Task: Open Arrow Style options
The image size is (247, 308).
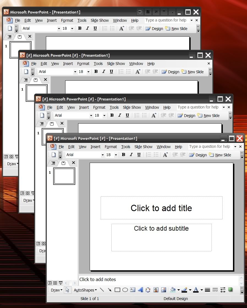Action: [x=223, y=290]
